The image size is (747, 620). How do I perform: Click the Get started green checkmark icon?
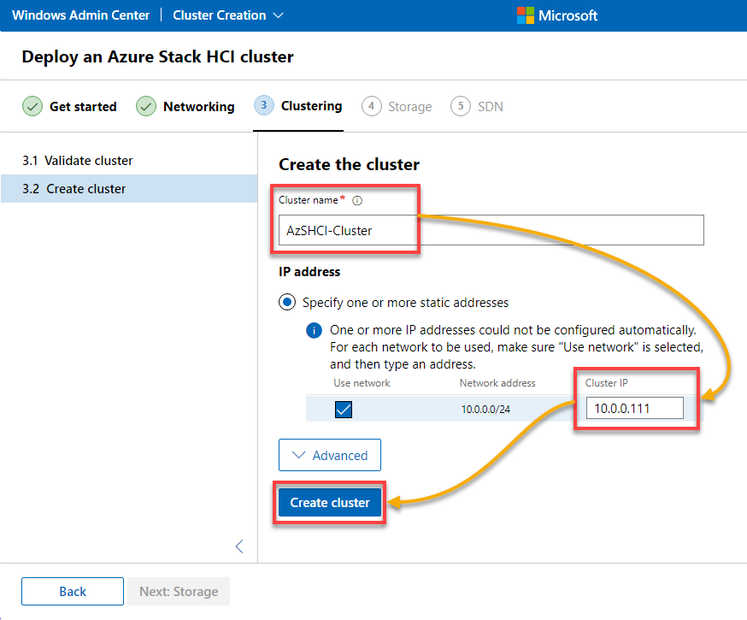point(32,106)
